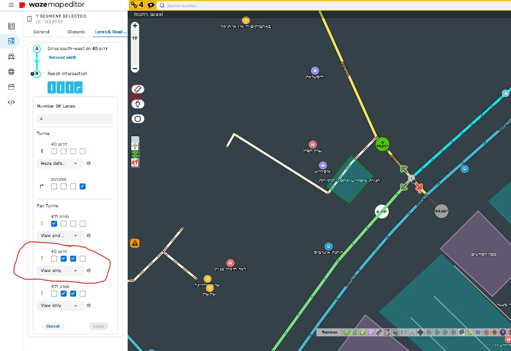The height and width of the screenshot is (351, 511).
Task: Check fourth lane box for Turns דרום 40
Action: [82, 151]
